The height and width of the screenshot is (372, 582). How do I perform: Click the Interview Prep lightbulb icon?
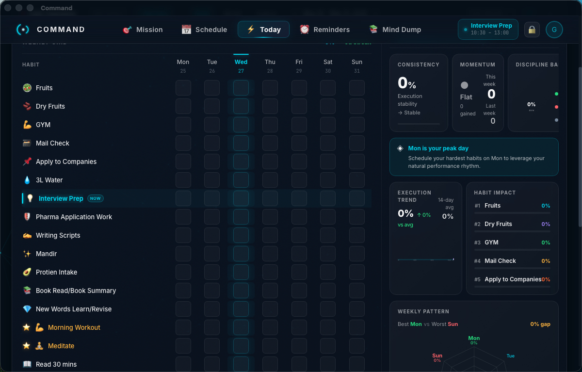coord(30,198)
